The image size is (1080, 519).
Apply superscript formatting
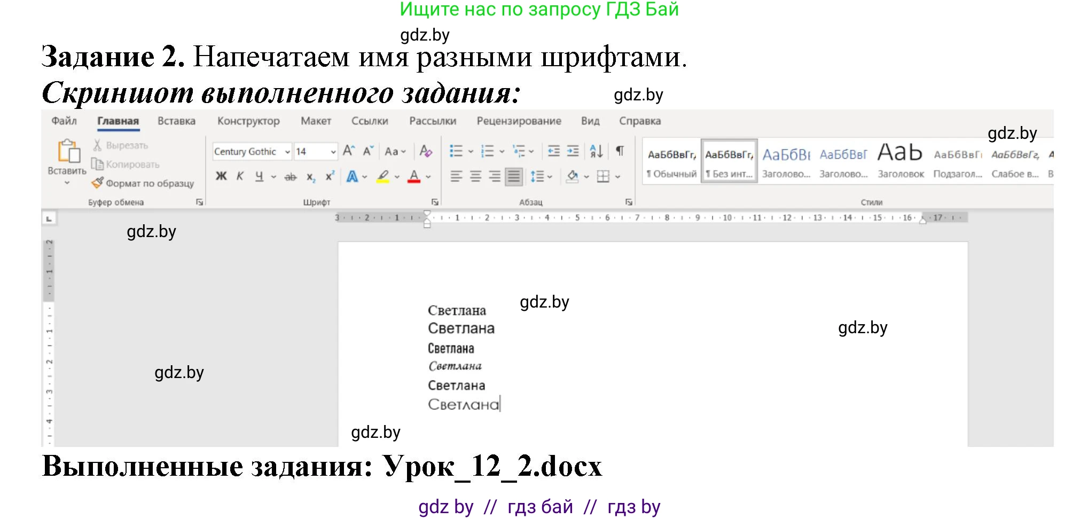pyautogui.click(x=330, y=176)
